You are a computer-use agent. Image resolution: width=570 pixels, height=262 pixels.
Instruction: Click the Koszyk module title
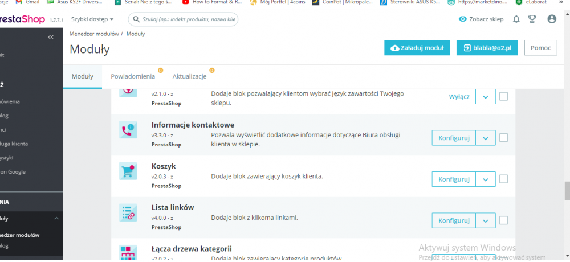point(164,166)
